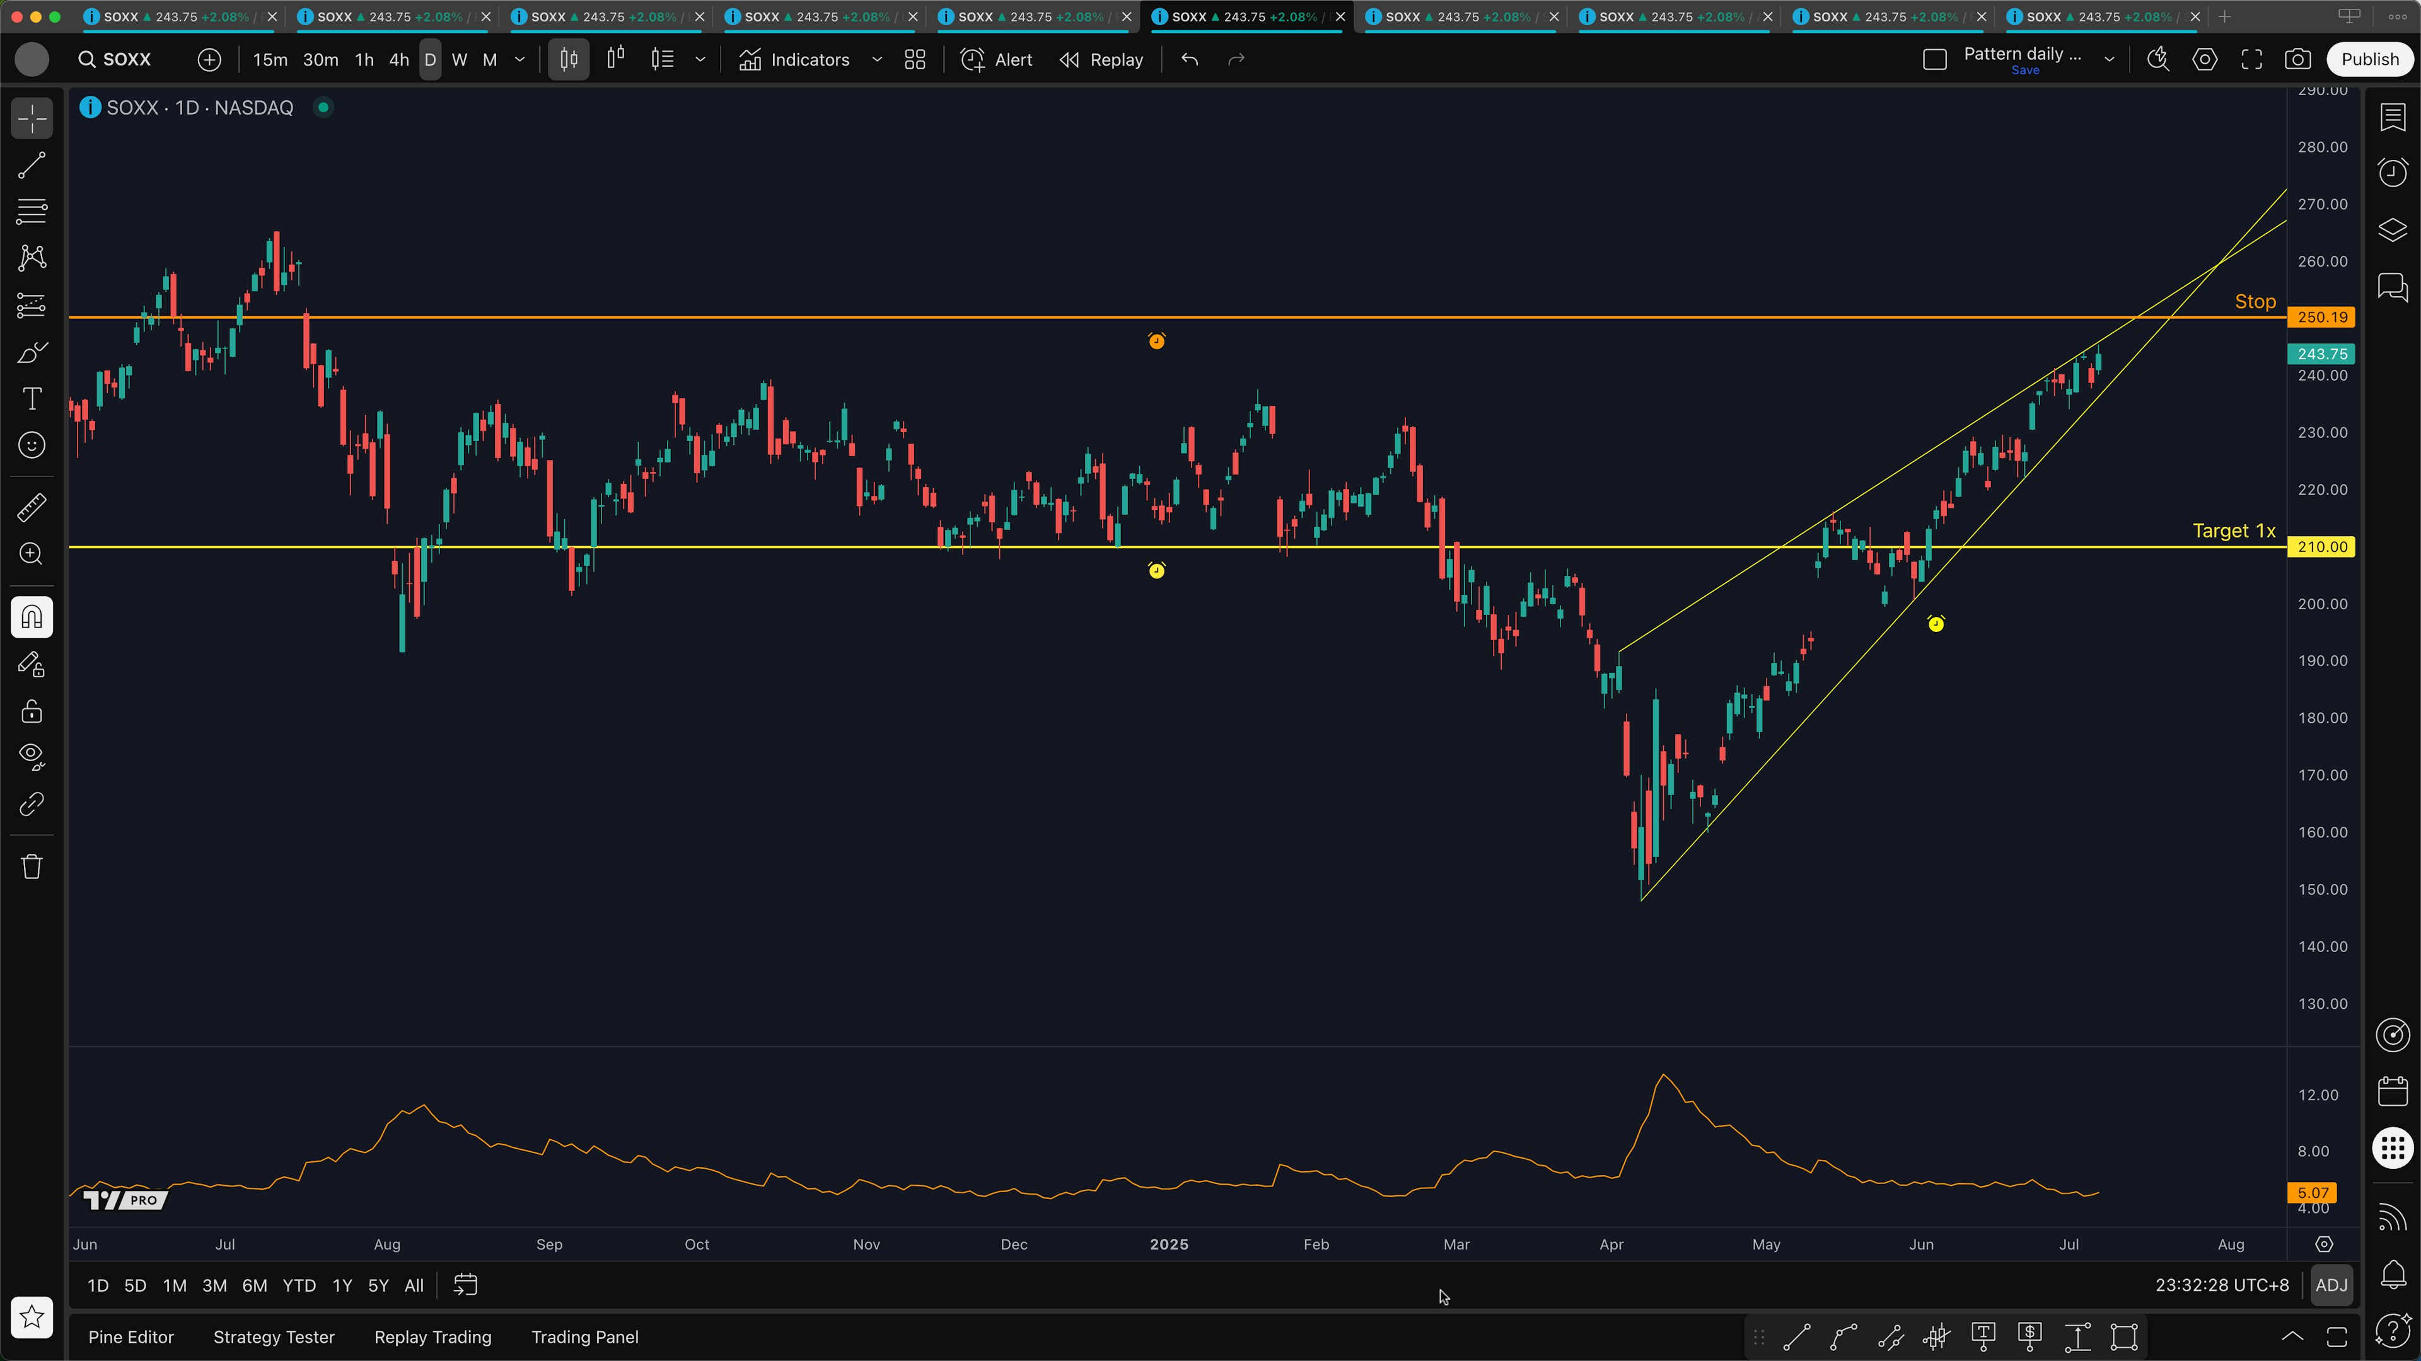This screenshot has width=2421, height=1361.
Task: Toggle lock all drawing tools
Action: point(32,711)
